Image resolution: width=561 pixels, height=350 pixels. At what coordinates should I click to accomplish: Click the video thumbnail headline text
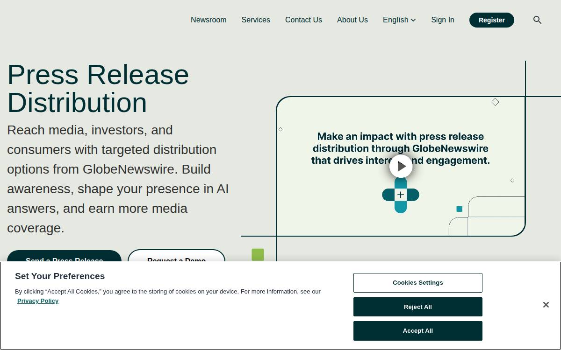(401, 148)
